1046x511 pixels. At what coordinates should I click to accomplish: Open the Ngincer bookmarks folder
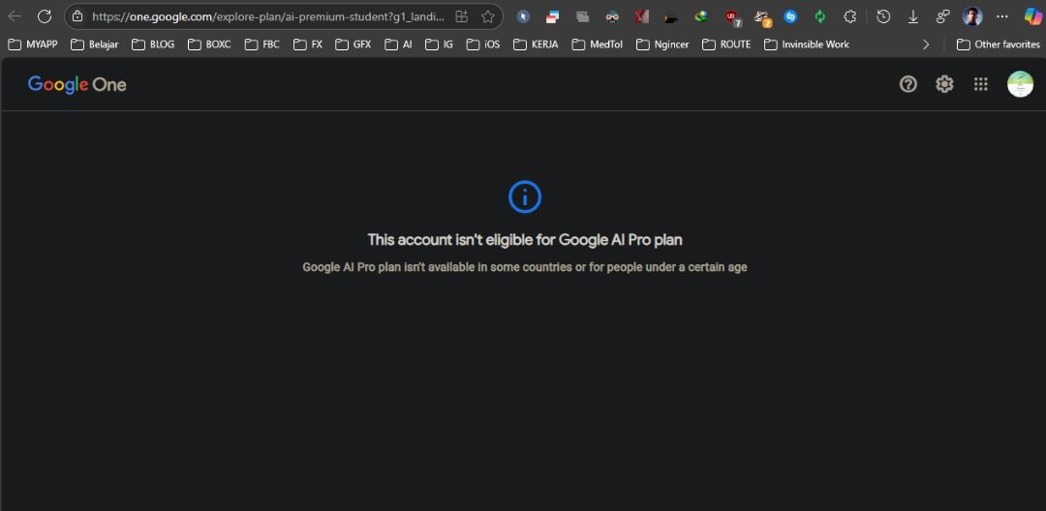point(662,44)
